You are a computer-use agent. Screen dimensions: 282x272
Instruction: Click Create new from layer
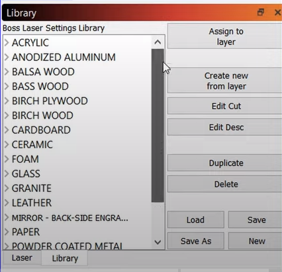pyautogui.click(x=224, y=81)
